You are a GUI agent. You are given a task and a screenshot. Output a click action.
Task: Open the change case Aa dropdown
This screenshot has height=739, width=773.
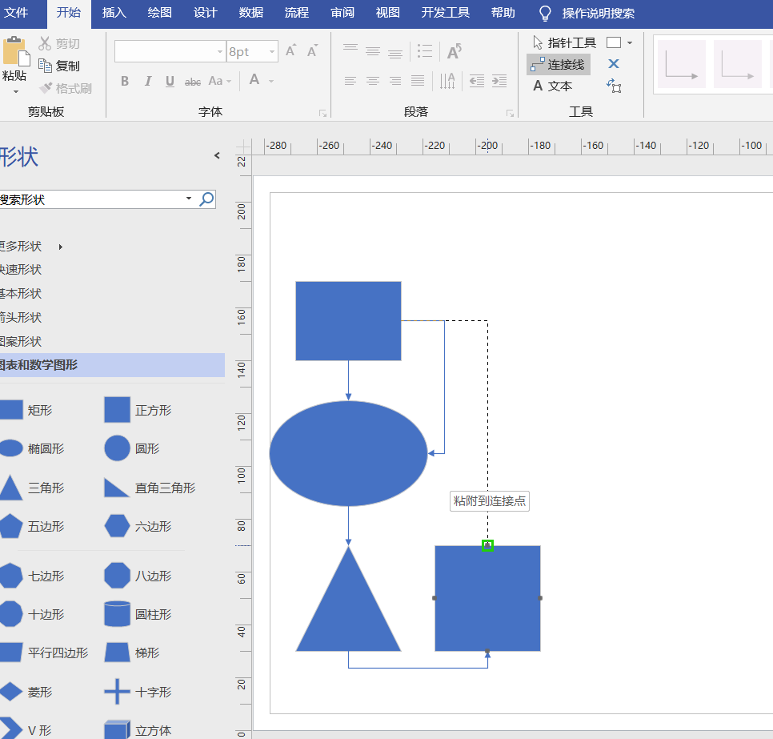tap(220, 81)
